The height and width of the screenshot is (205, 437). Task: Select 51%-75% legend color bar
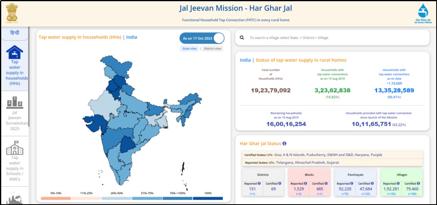pyautogui.click(x=147, y=198)
